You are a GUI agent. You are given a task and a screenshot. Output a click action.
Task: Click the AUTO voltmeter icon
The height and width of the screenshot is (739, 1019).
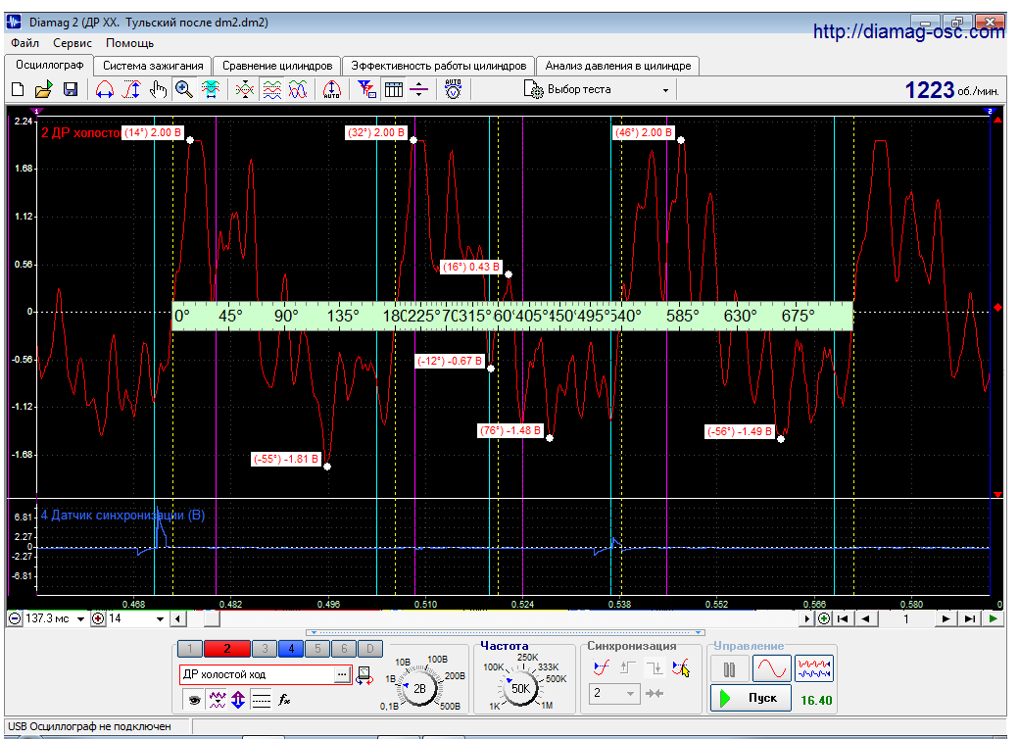[453, 90]
